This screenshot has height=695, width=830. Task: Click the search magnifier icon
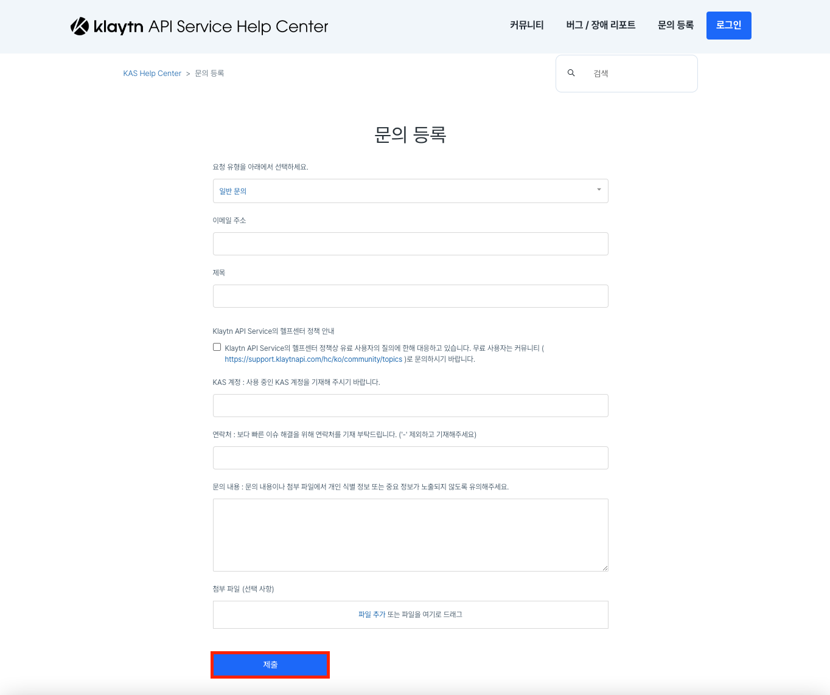click(x=571, y=73)
